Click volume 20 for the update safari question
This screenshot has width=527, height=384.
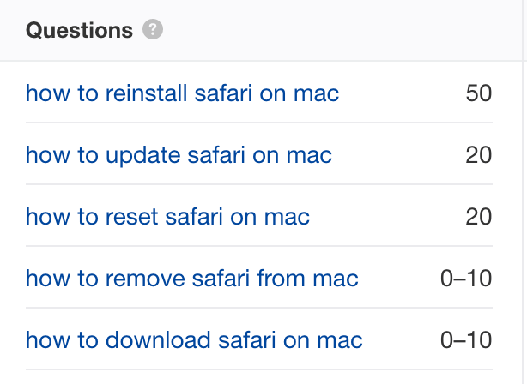(478, 155)
